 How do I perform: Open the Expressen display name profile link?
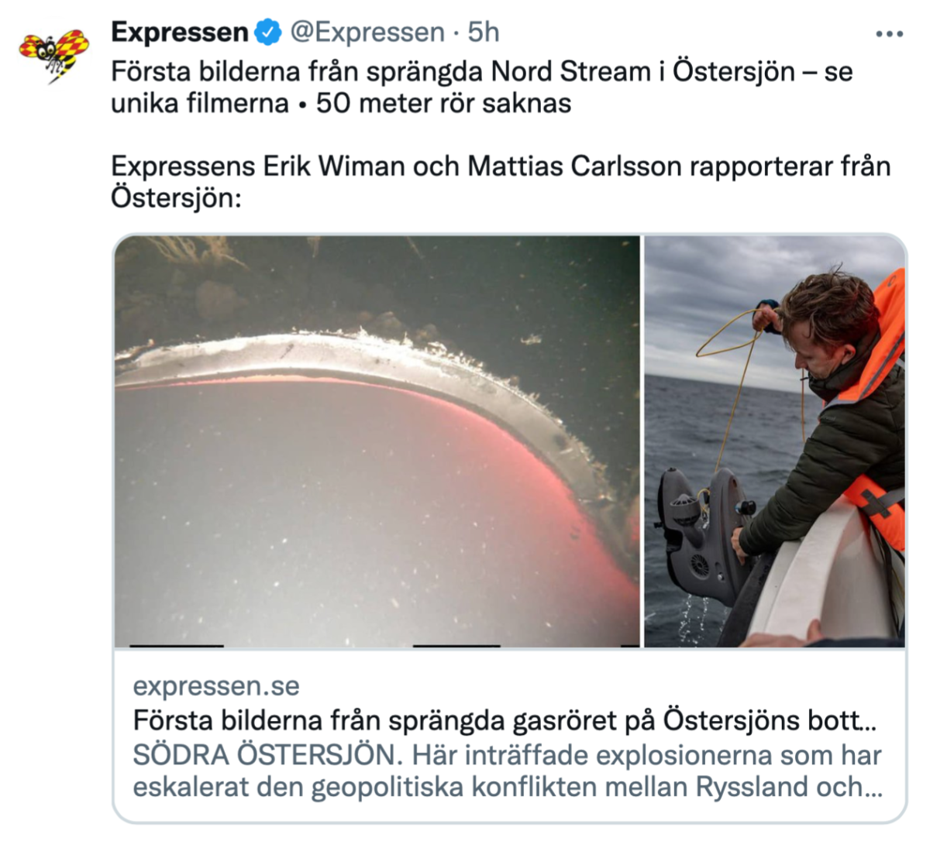tap(180, 33)
